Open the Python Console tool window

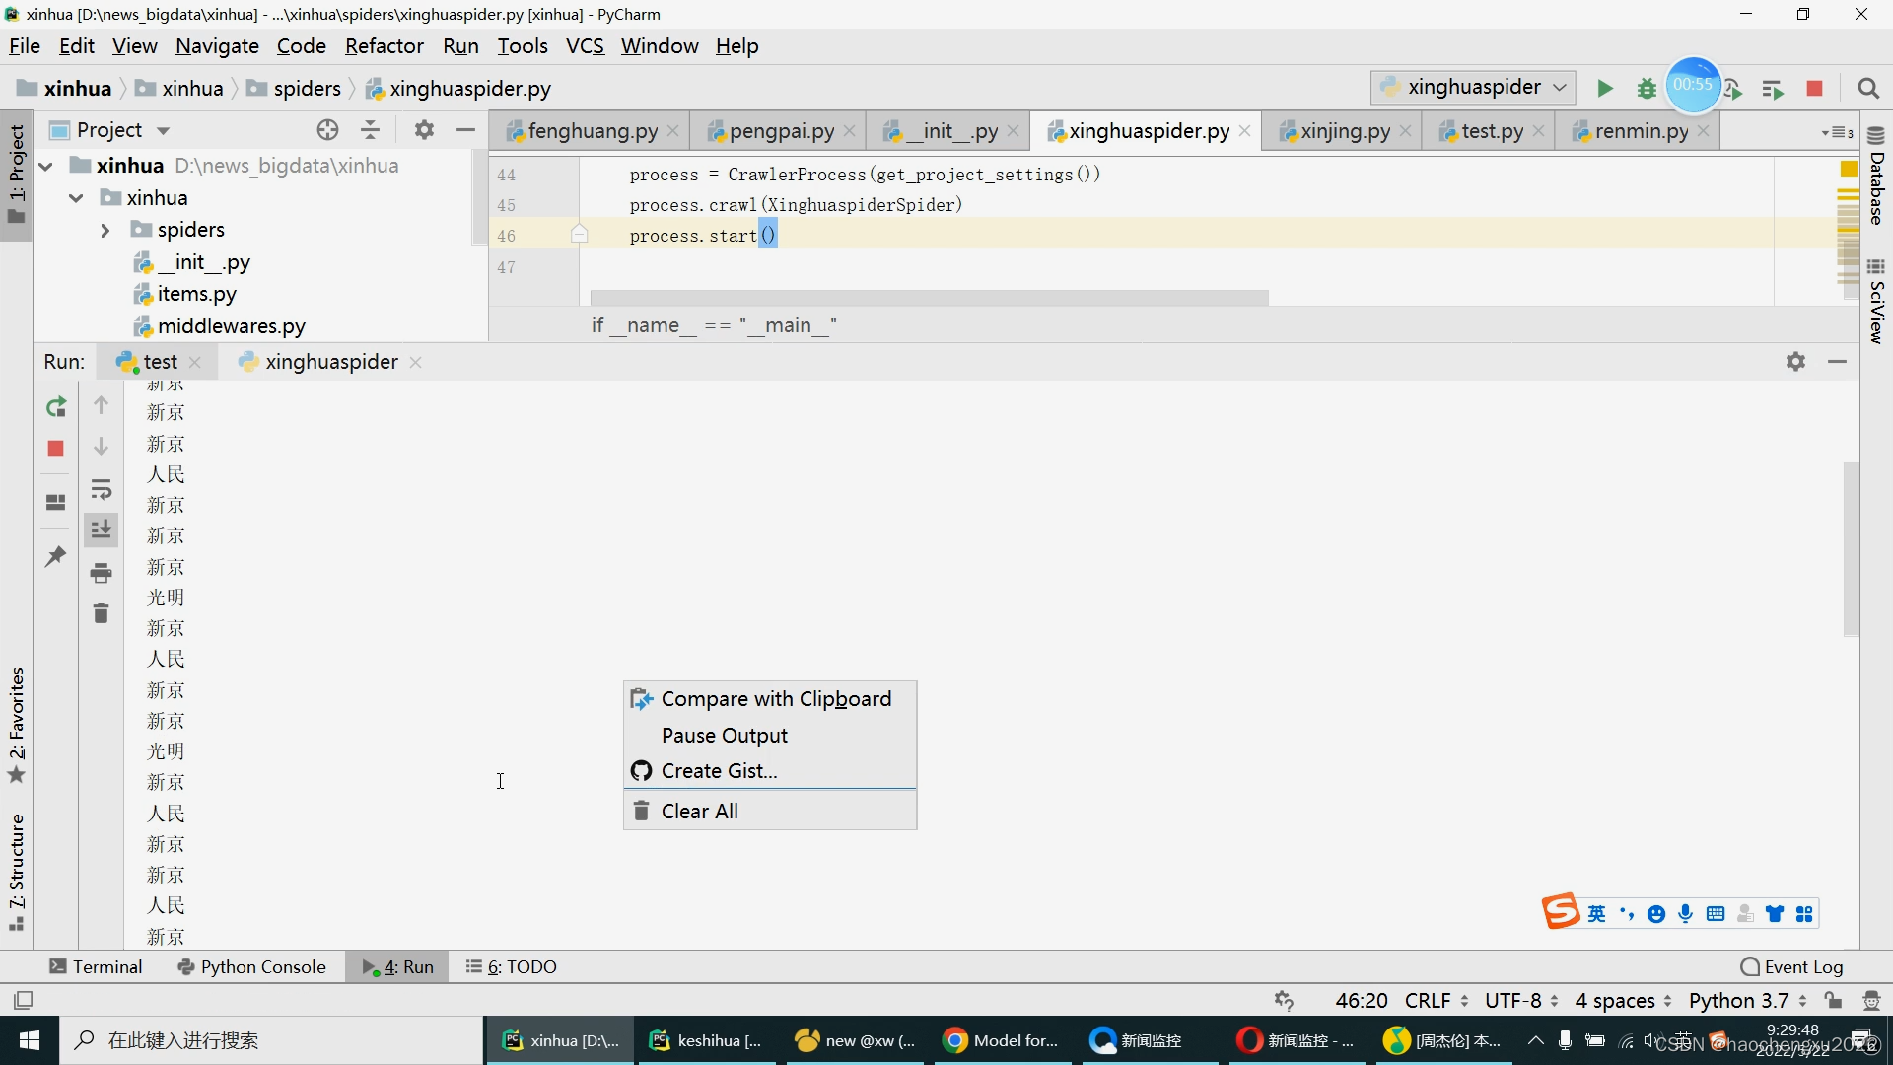pos(251,967)
